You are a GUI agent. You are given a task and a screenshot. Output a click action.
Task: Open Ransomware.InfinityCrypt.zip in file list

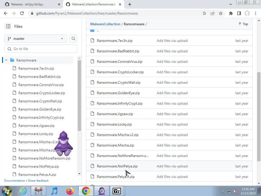point(120,104)
